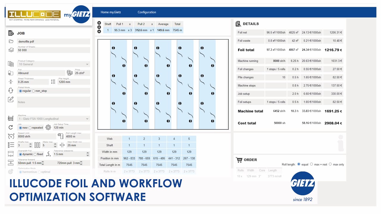Image resolution: width=381 pixels, height=214 pixels.
Task: Click the demofile.pdf file field
Action: (54, 42)
